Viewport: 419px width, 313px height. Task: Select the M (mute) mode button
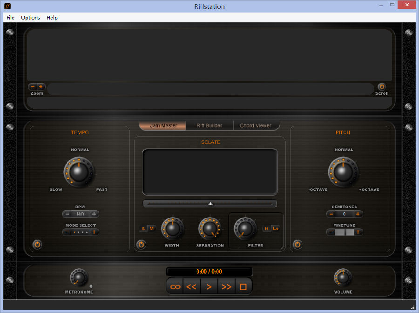151,228
